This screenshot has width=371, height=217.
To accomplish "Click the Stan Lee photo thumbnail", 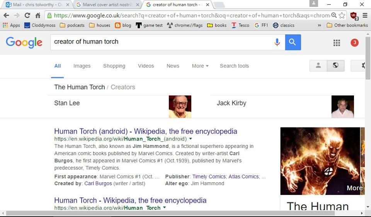I will tap(180, 107).
